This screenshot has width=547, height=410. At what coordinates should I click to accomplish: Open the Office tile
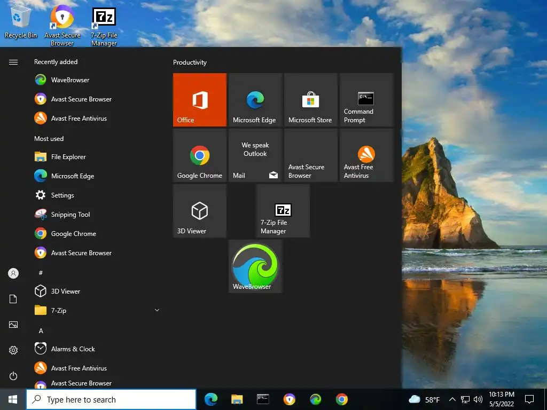[x=200, y=100]
